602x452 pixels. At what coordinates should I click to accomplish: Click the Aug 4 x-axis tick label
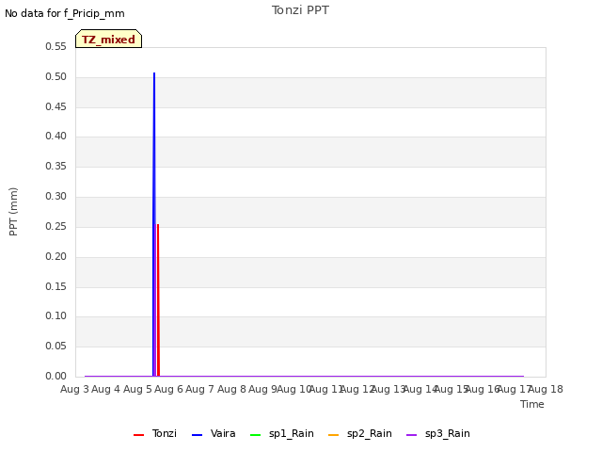[x=106, y=389]
